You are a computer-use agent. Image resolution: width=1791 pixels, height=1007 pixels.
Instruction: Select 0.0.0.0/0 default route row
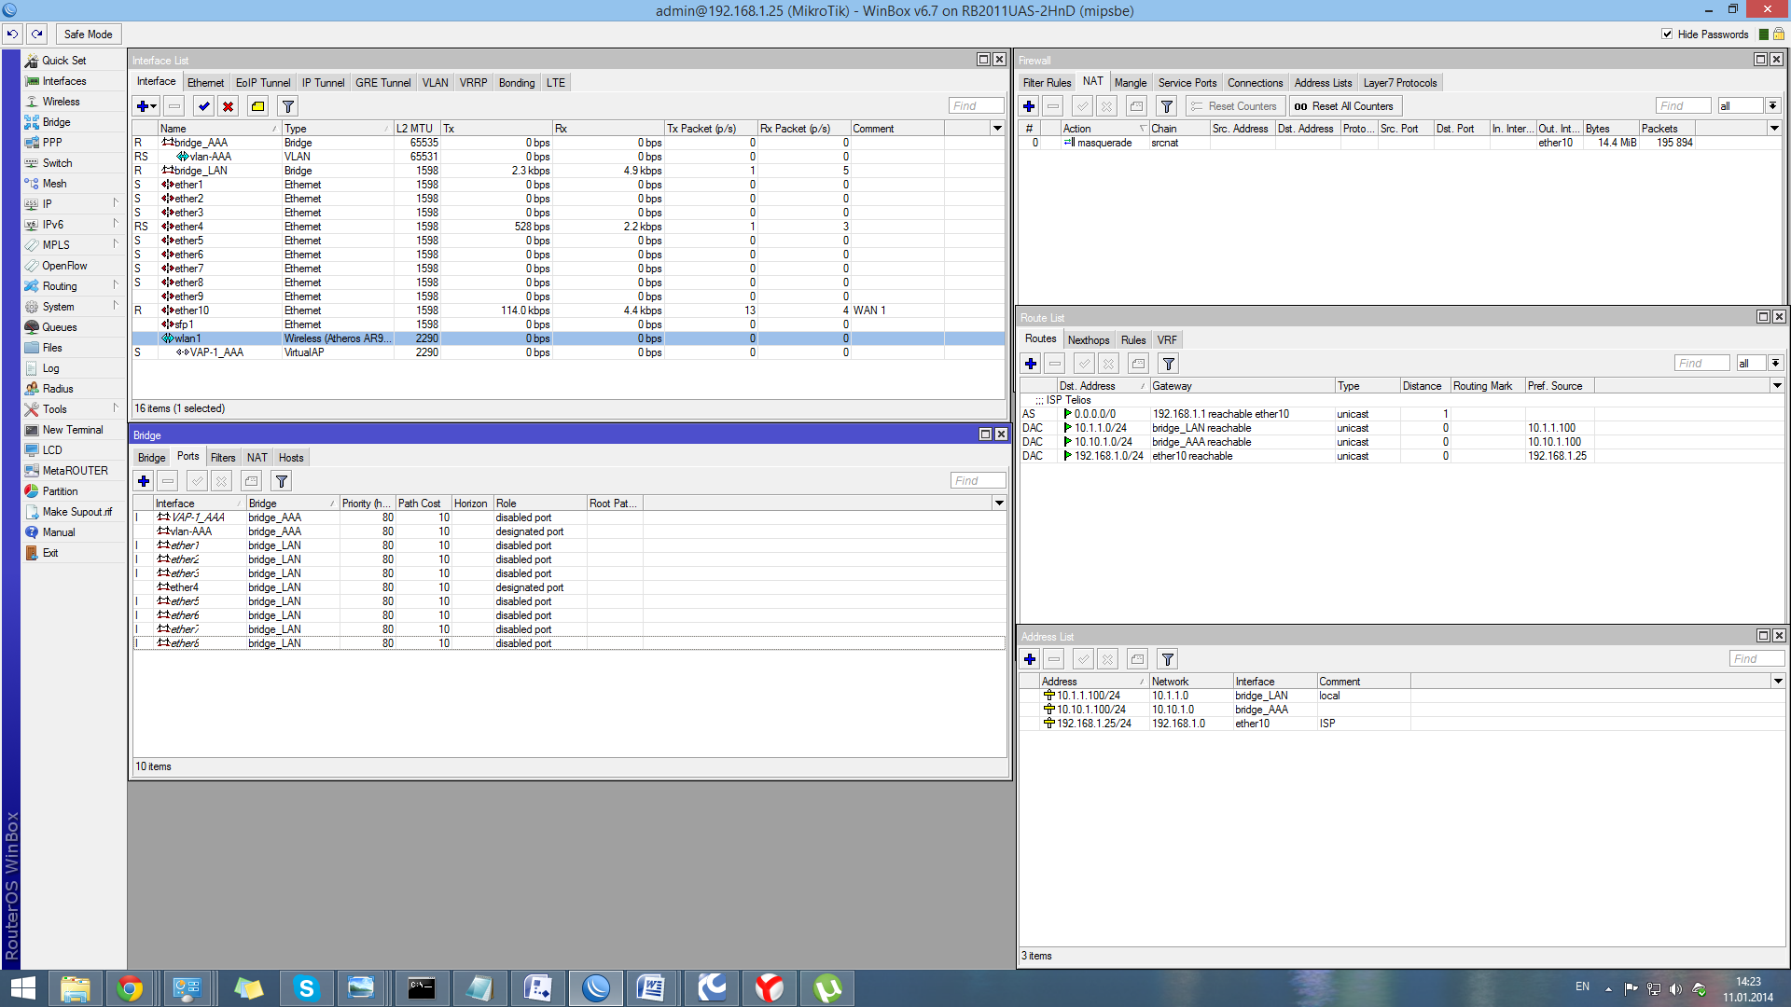[x=1401, y=414]
